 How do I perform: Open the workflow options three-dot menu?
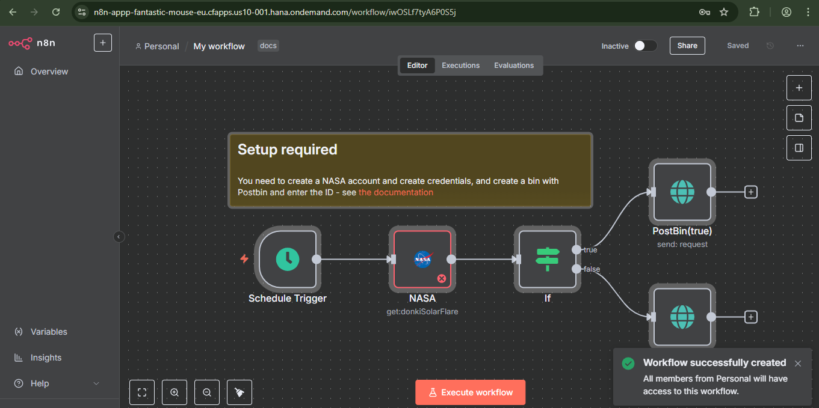pos(800,45)
